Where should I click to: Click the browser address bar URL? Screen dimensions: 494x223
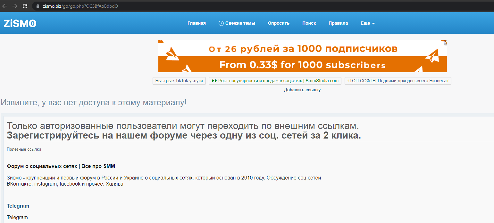coord(80,6)
